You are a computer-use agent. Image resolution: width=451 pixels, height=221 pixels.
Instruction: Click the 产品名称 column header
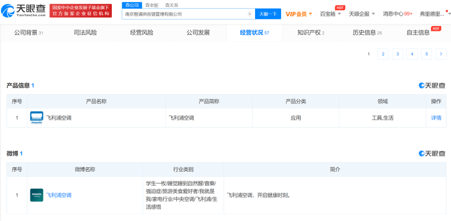click(x=96, y=102)
